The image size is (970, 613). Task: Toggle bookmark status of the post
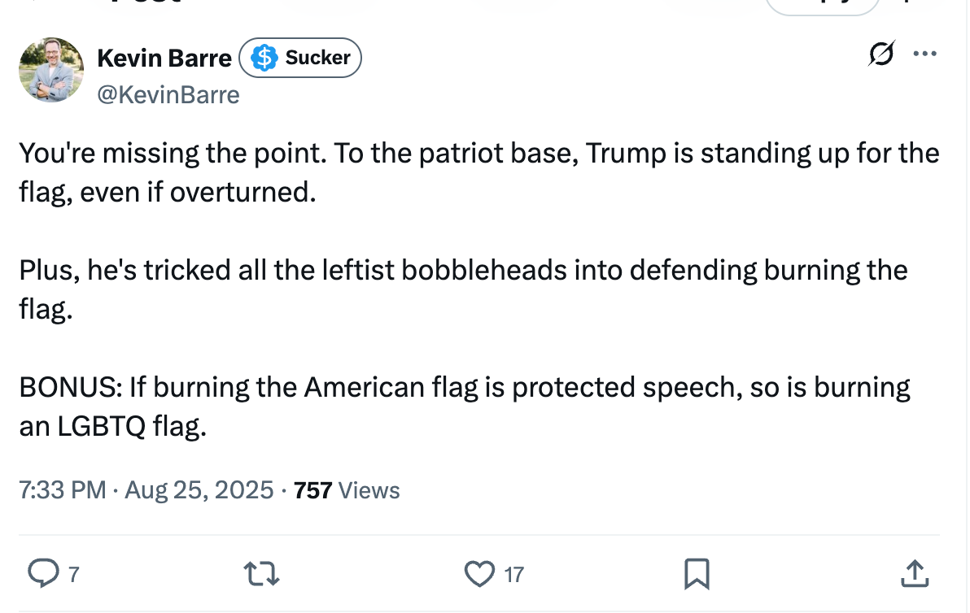696,573
